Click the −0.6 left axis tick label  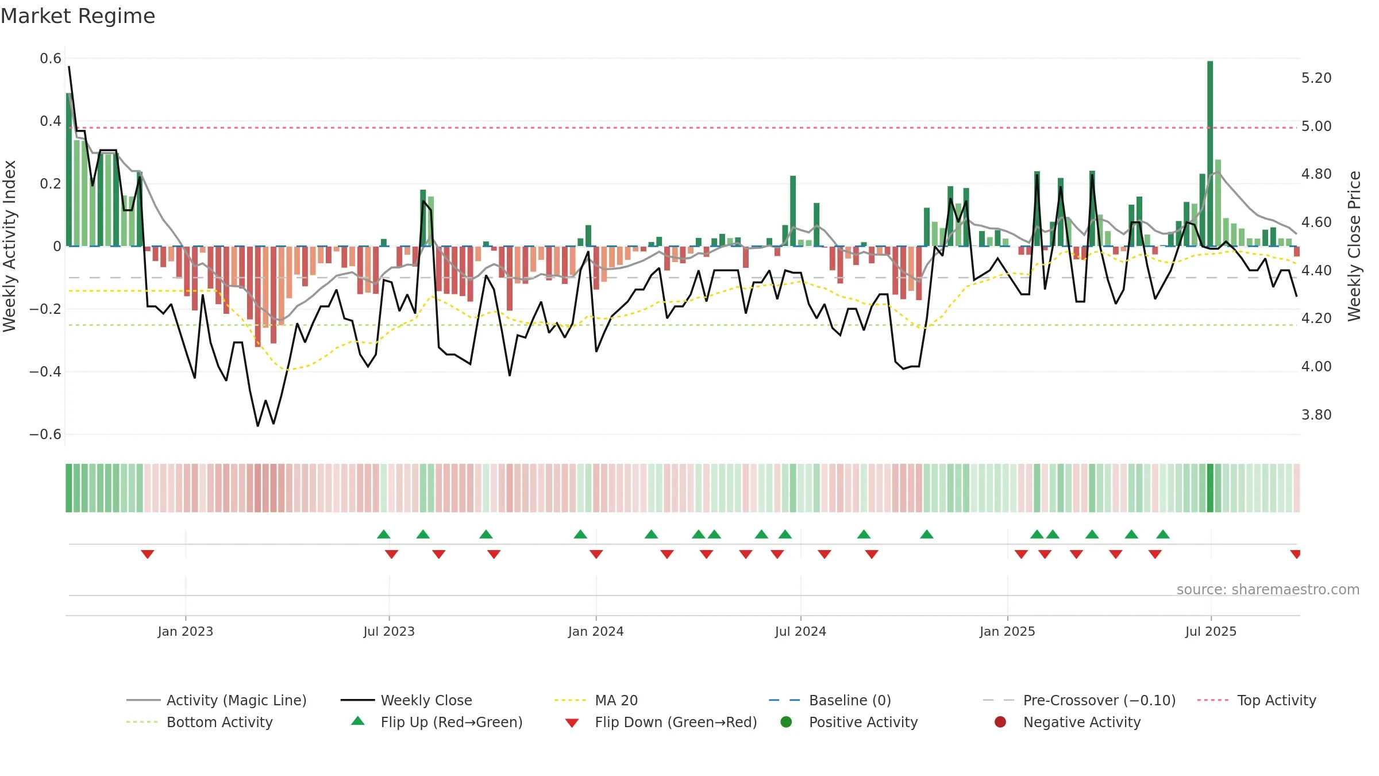coord(45,434)
